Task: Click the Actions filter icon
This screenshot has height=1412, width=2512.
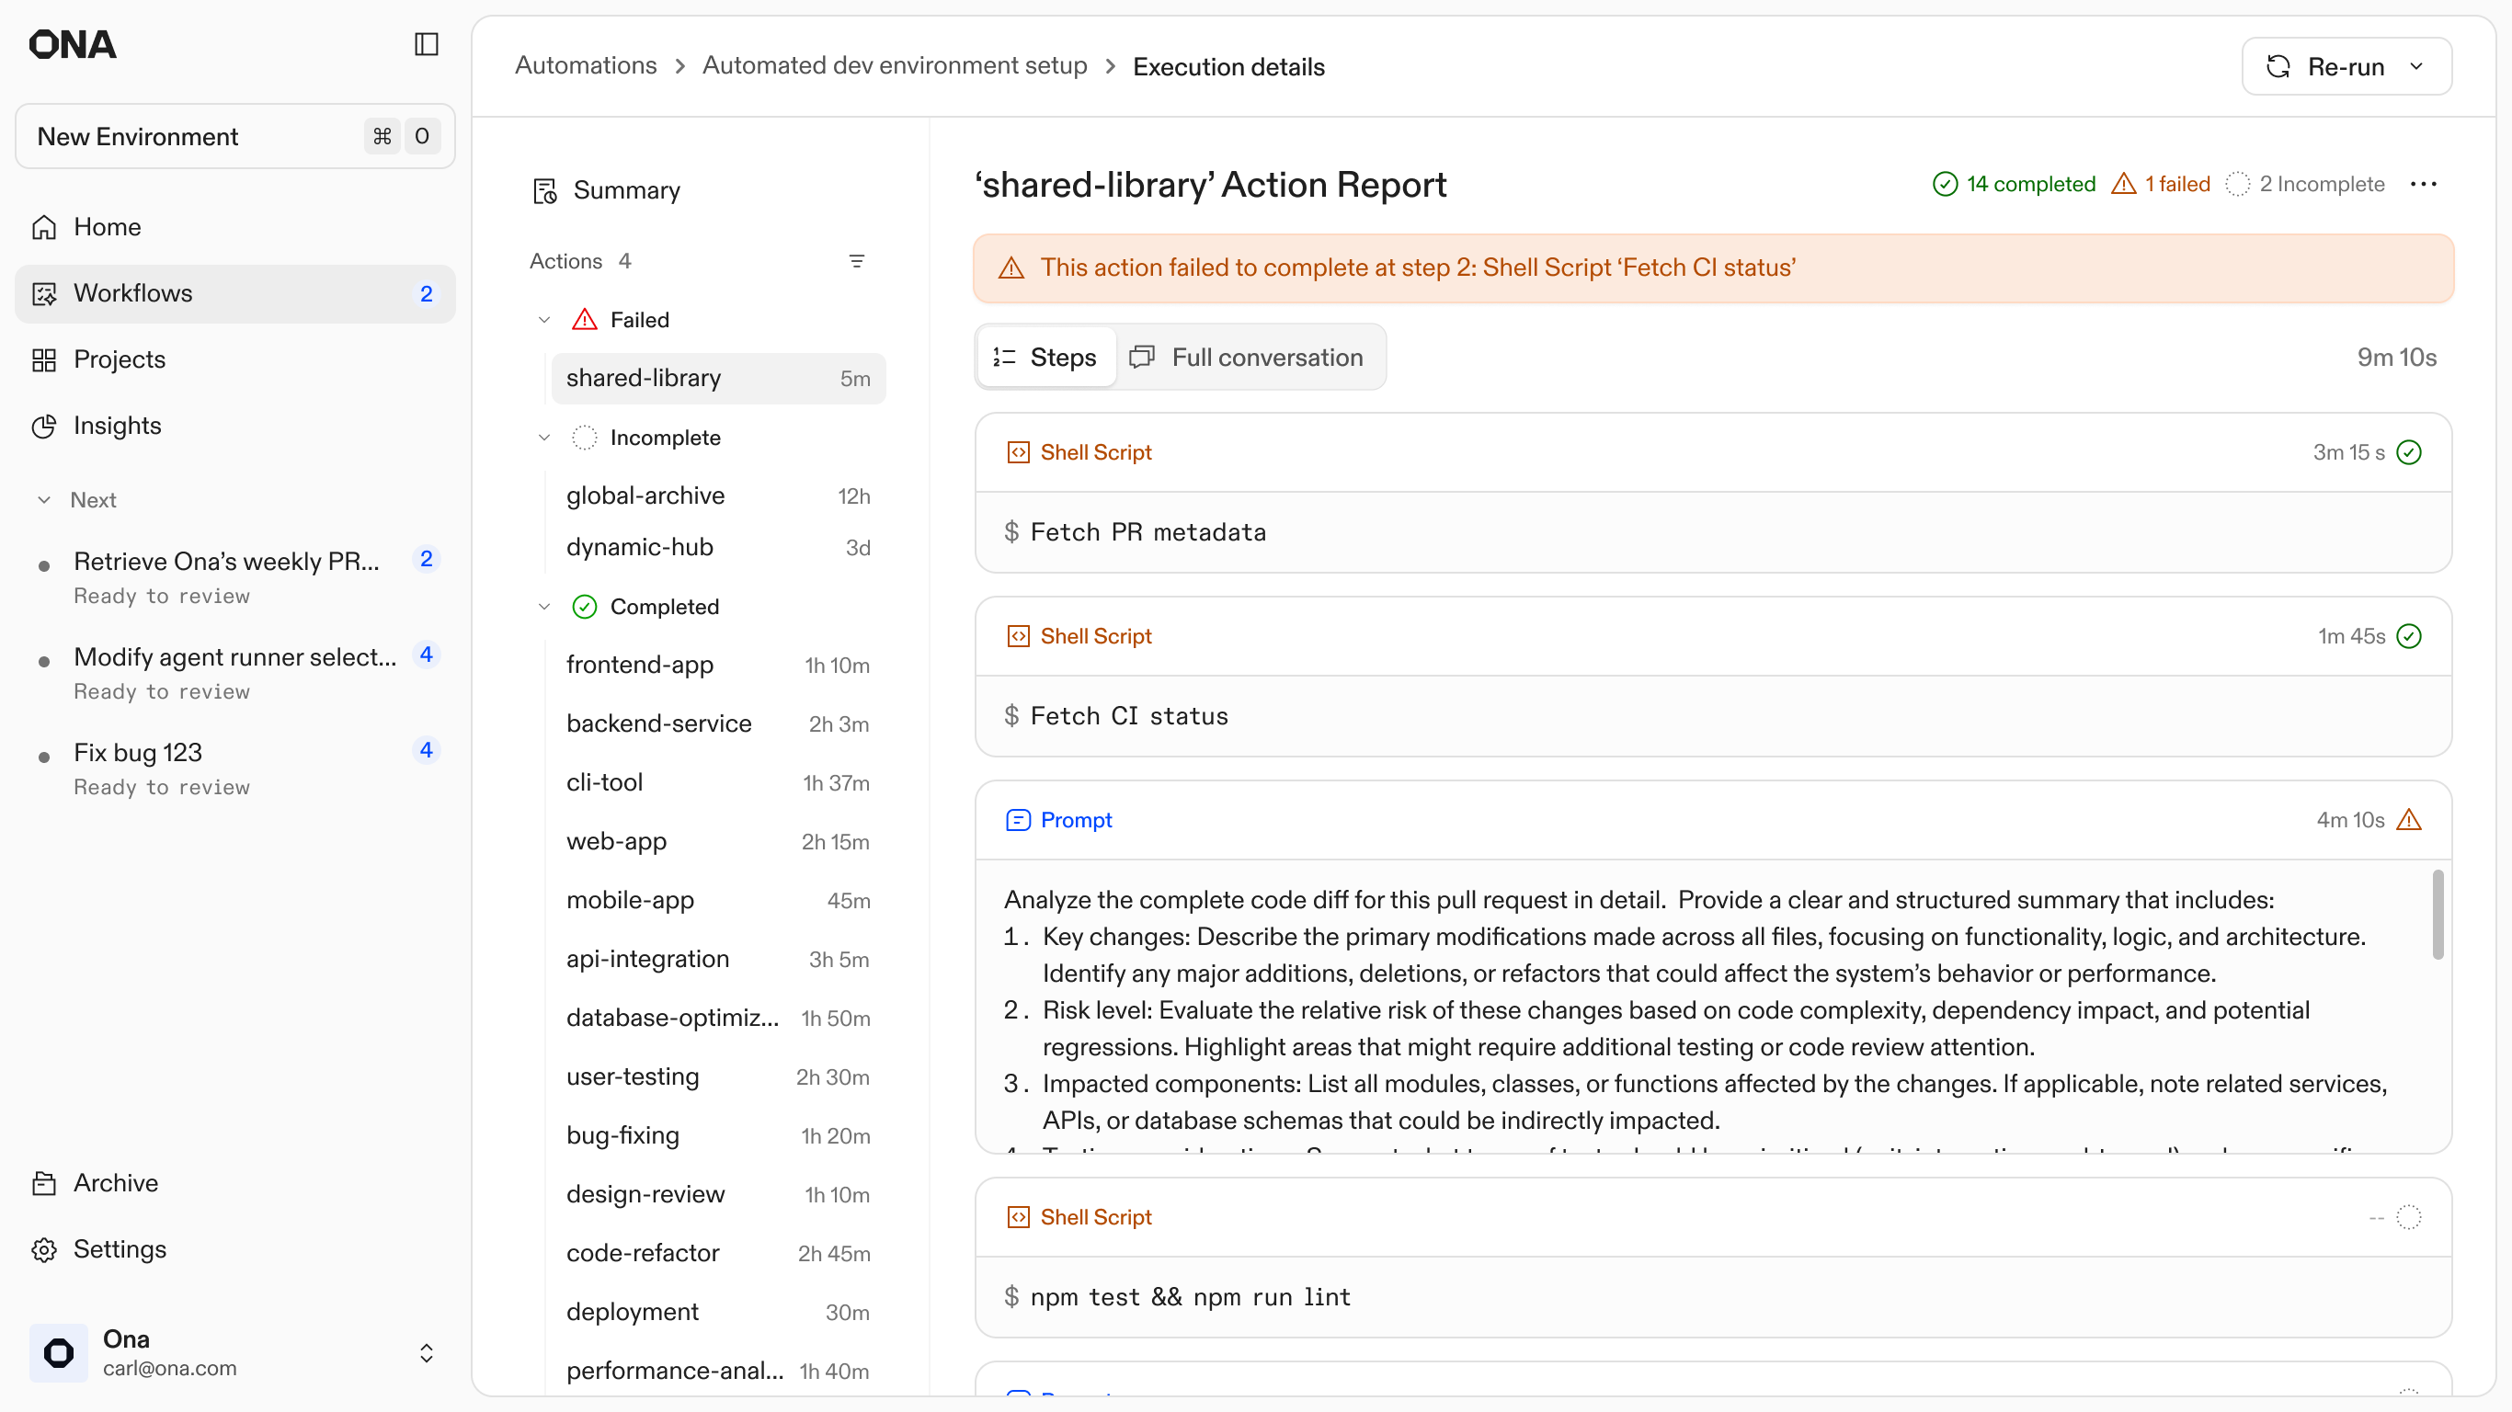Action: [x=856, y=261]
